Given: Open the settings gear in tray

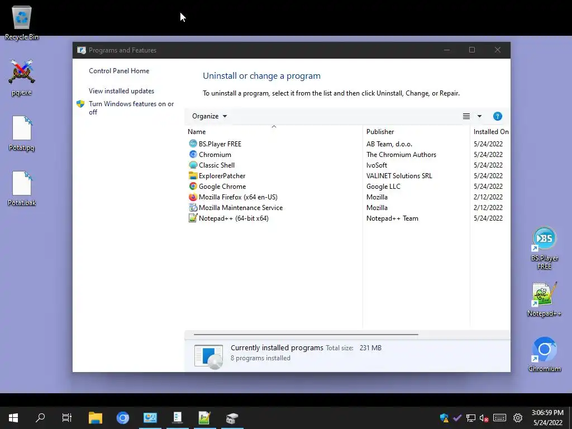Looking at the screenshot, I should [x=518, y=418].
